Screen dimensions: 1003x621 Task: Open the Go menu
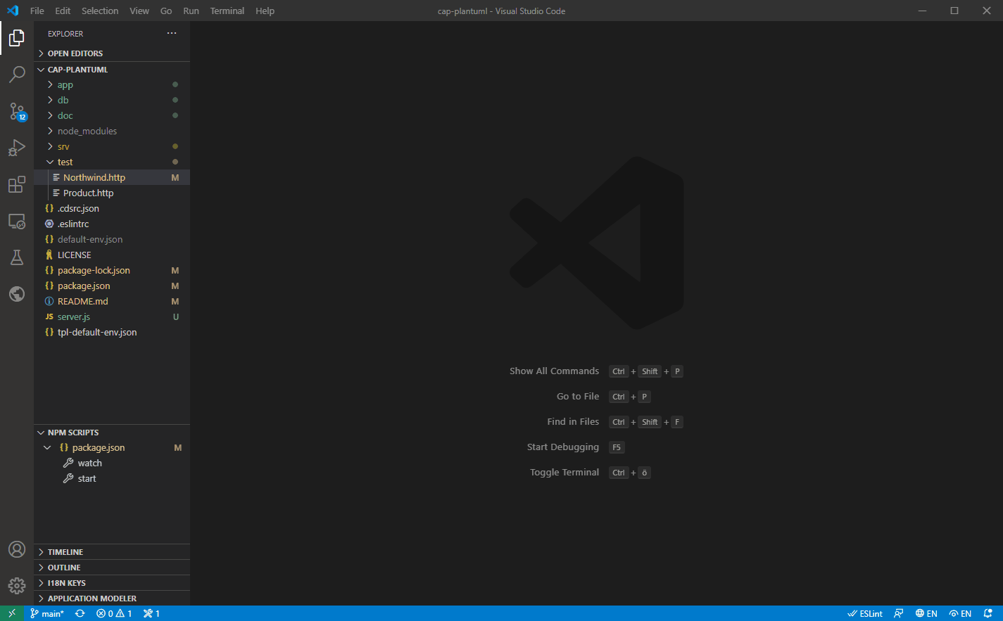pyautogui.click(x=166, y=11)
